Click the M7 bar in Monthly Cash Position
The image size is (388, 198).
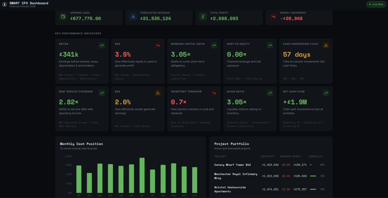(x=142, y=175)
